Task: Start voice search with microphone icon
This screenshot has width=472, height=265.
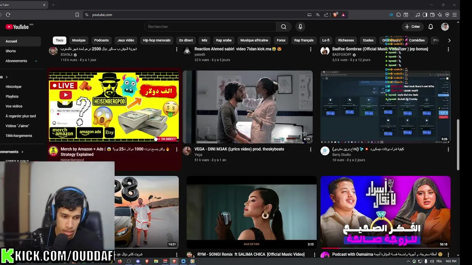Action: click(300, 26)
